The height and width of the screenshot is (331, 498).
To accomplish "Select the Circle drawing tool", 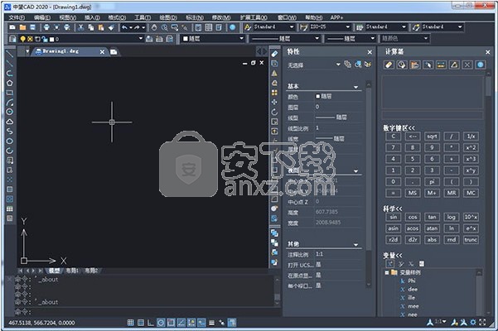I will tap(9, 110).
